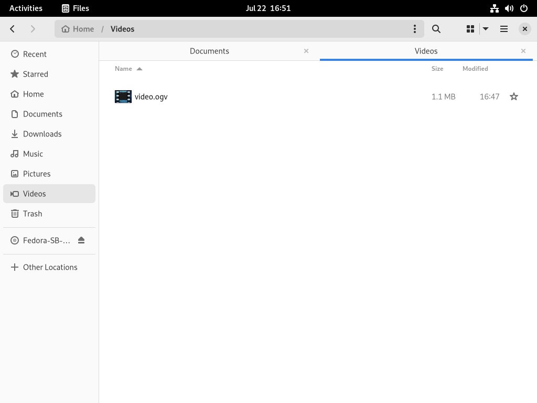Open Pictures in the sidebar
This screenshot has height=403, width=537.
49,174
